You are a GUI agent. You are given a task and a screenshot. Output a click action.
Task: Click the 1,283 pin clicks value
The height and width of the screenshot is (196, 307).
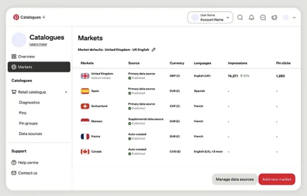(x=280, y=76)
